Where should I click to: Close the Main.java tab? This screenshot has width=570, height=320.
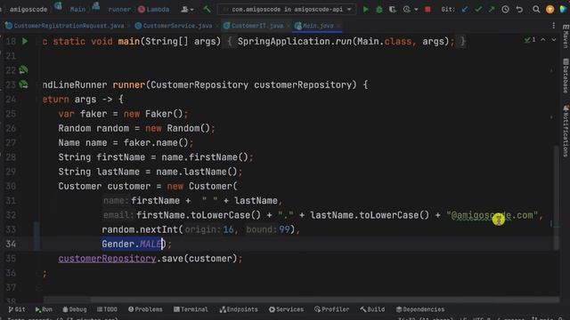338,26
